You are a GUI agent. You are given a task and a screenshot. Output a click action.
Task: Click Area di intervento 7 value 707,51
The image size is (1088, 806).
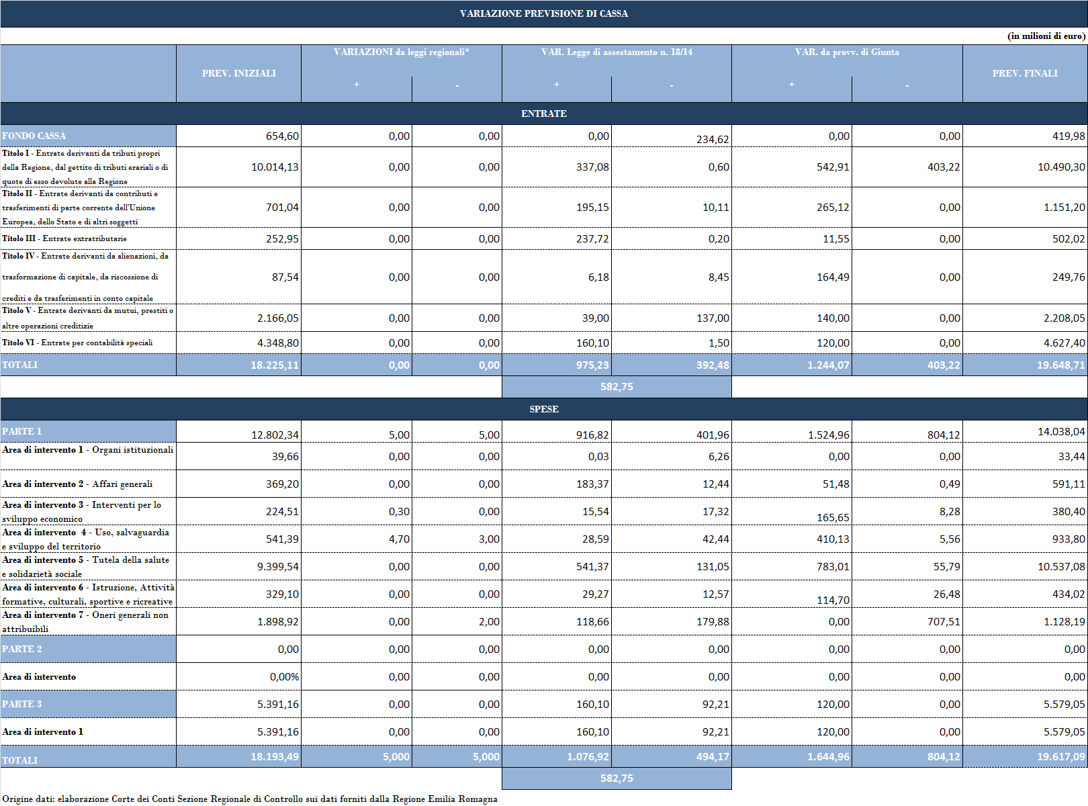pos(944,621)
